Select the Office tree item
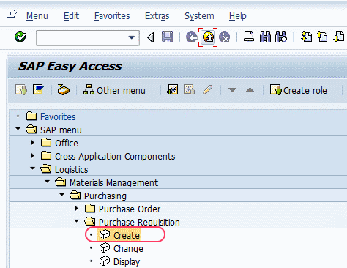The width and height of the screenshot is (347, 268). (67, 144)
